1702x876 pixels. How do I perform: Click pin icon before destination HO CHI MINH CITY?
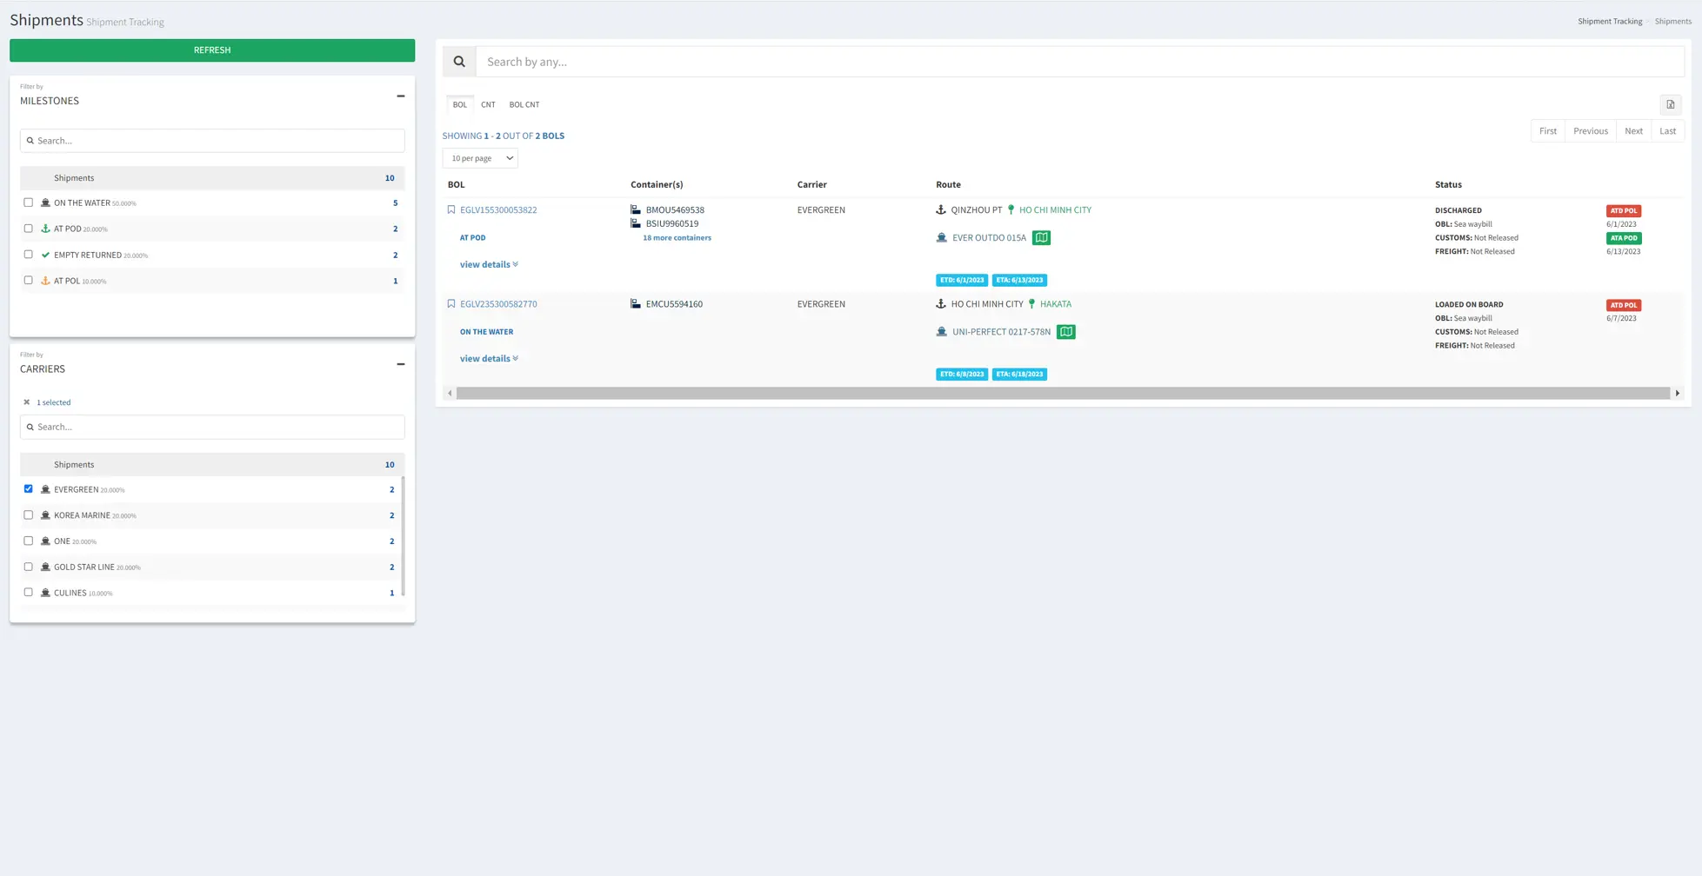(1011, 209)
